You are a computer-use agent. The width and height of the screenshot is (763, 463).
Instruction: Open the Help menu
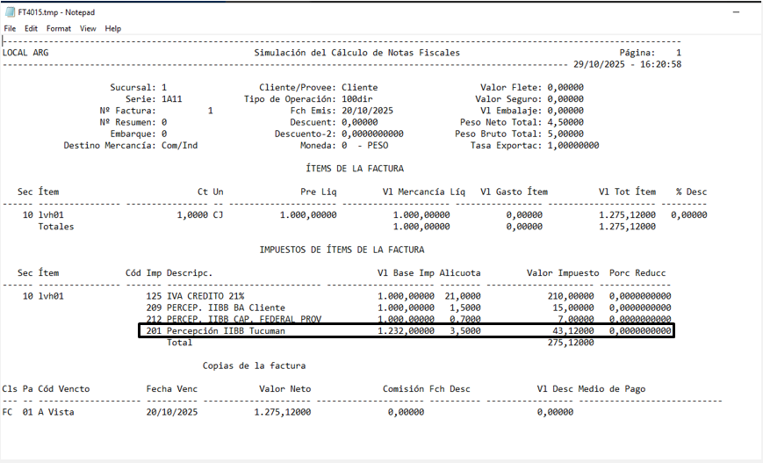point(113,29)
